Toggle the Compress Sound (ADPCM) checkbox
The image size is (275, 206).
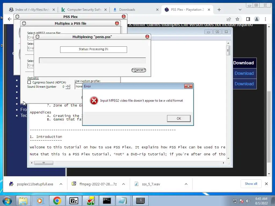(x=29, y=82)
